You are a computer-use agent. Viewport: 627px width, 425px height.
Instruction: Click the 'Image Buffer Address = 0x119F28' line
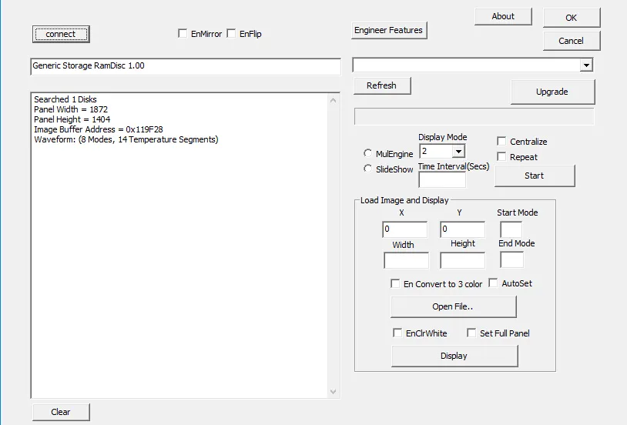[99, 129]
